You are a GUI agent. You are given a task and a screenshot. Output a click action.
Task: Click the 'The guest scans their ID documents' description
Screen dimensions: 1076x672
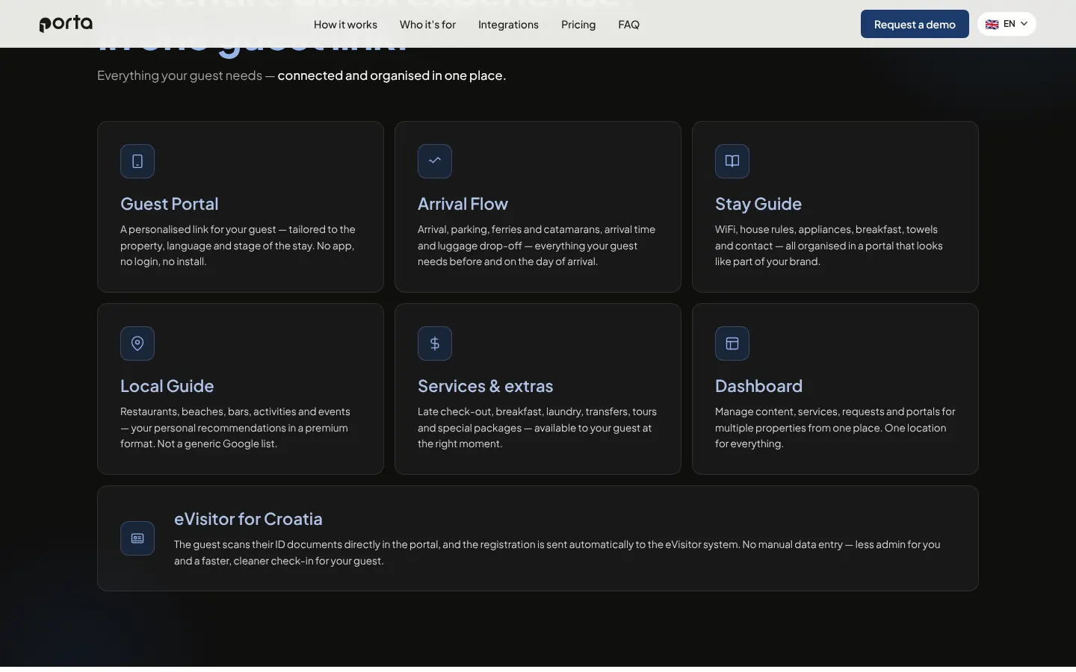pos(557,553)
